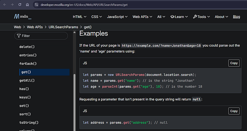Click the "address" string in code

pos(140,123)
